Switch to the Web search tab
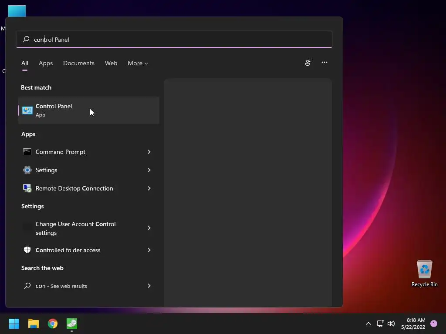 111,63
